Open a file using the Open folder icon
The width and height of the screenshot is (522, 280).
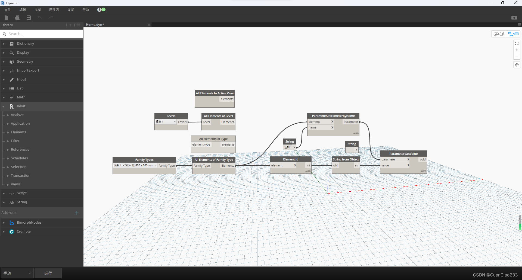point(17,17)
